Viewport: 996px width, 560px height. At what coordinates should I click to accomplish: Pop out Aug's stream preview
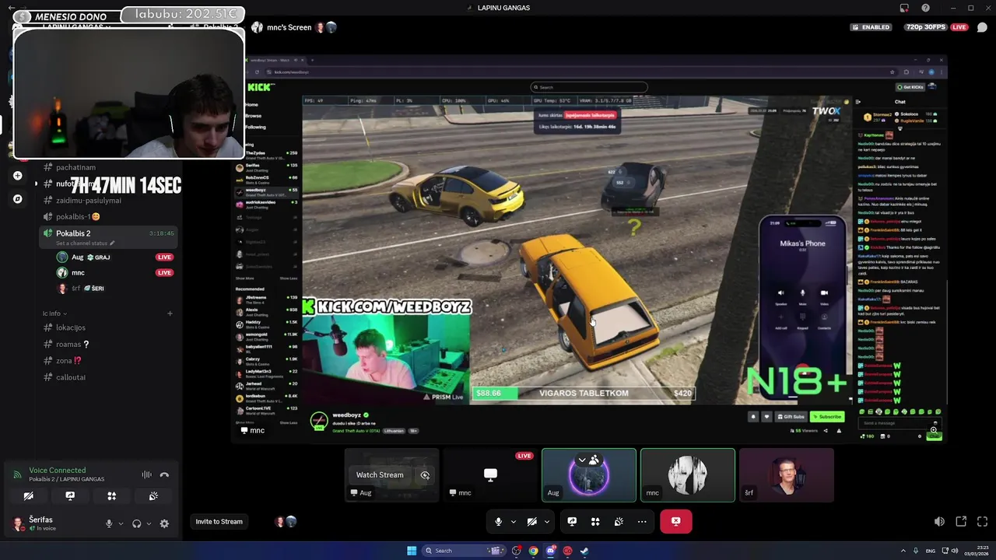(x=425, y=474)
